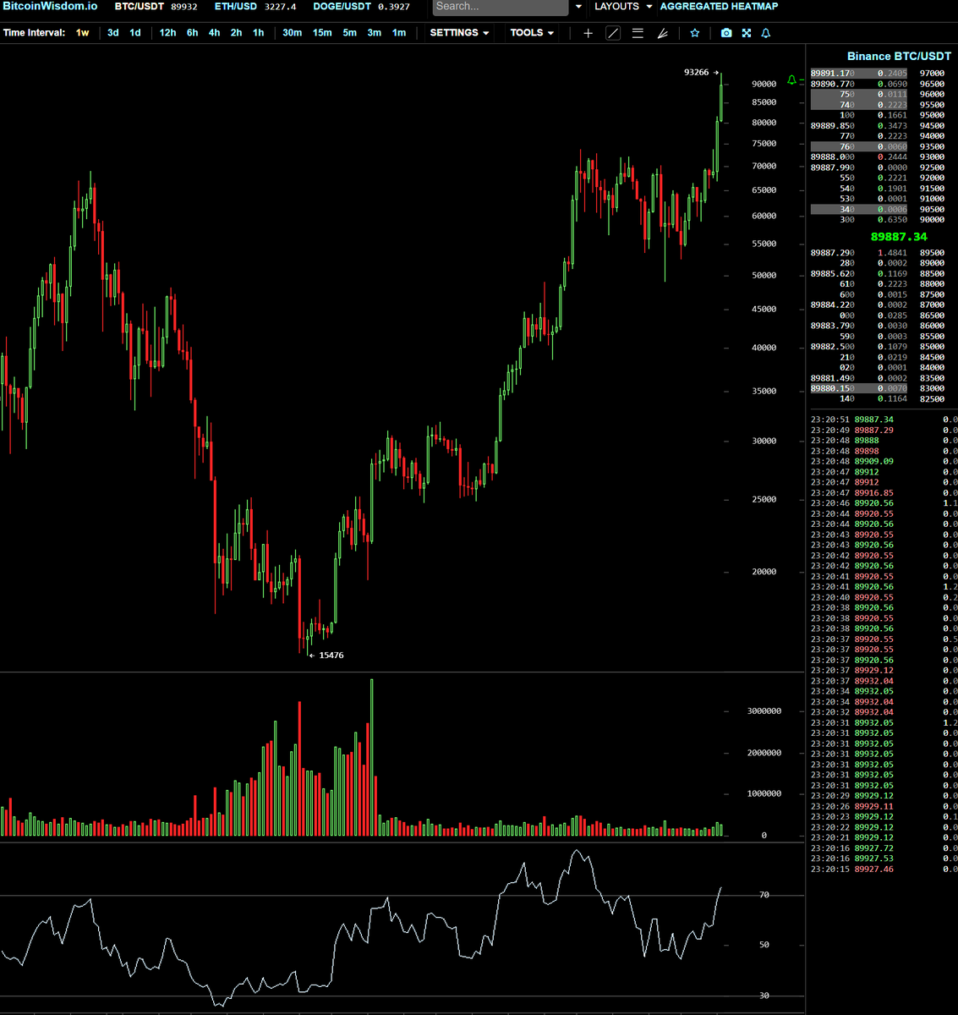Switch time interval to 1h
Viewport: 958px width, 1015px height.
tap(258, 33)
